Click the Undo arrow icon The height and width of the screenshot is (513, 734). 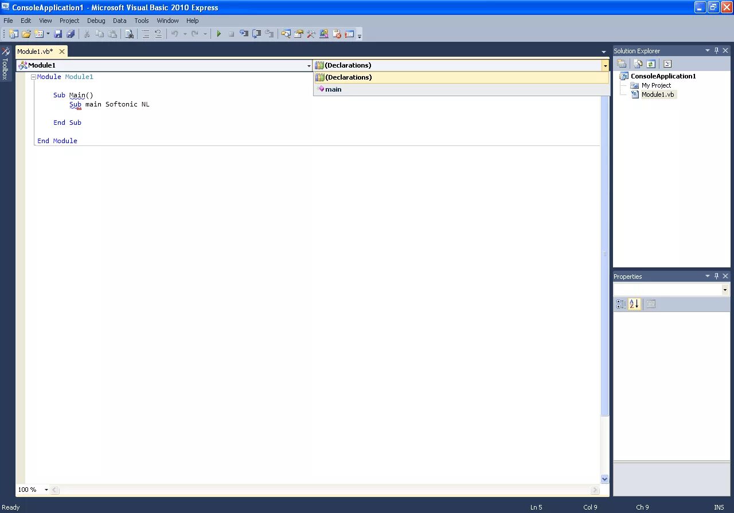point(175,34)
